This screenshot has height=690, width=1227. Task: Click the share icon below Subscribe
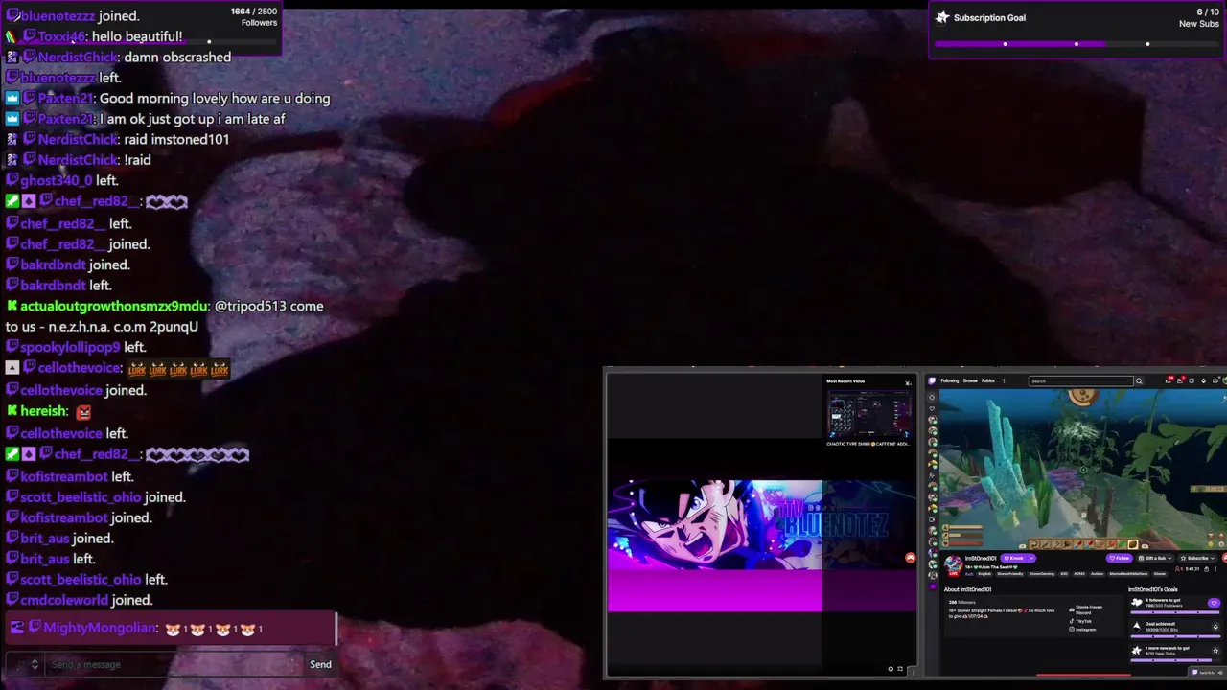pyautogui.click(x=1206, y=569)
